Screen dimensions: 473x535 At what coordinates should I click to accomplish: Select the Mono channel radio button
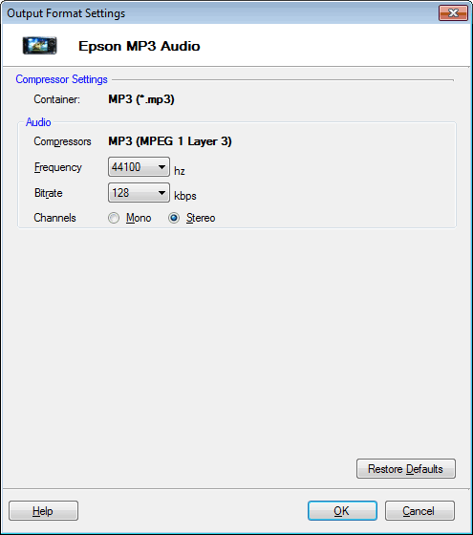(114, 218)
